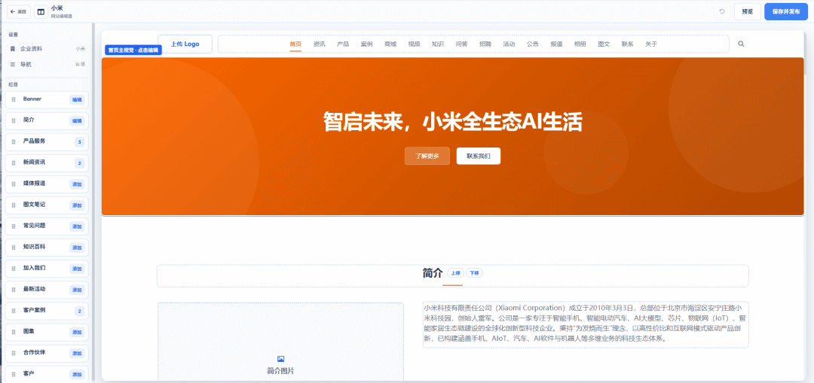This screenshot has height=383, width=814.
Task: Click 编辑 on the Banner row
Action: pos(78,99)
